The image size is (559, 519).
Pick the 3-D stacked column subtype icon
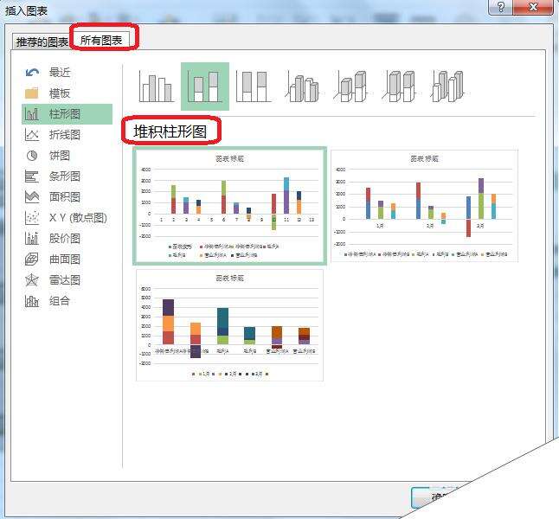point(352,86)
